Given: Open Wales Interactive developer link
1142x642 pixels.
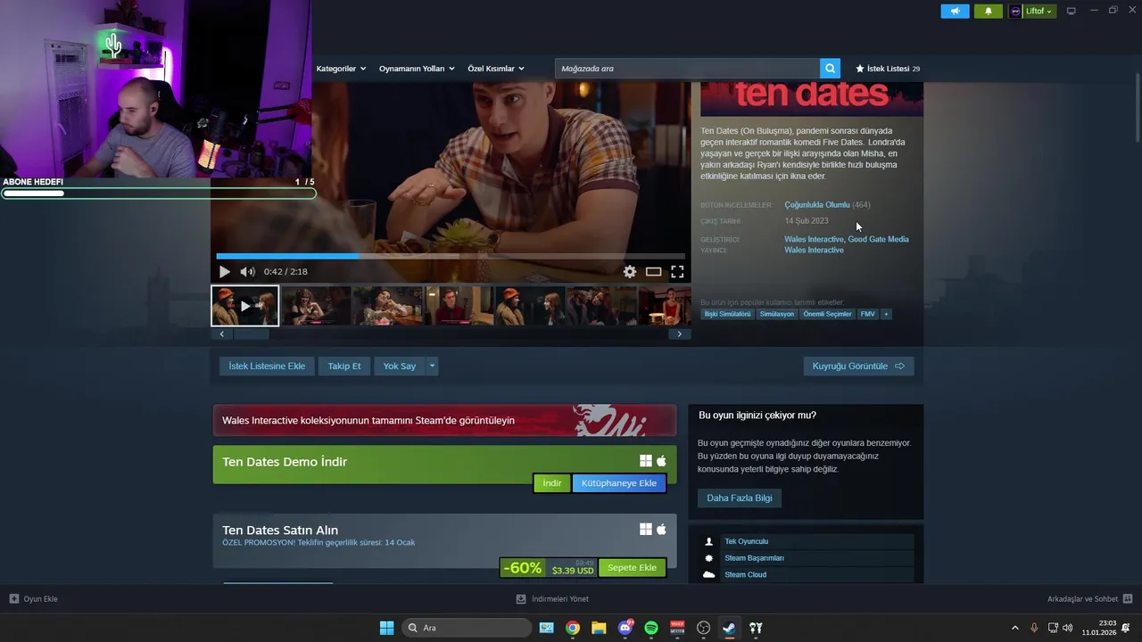Looking at the screenshot, I should [x=814, y=239].
